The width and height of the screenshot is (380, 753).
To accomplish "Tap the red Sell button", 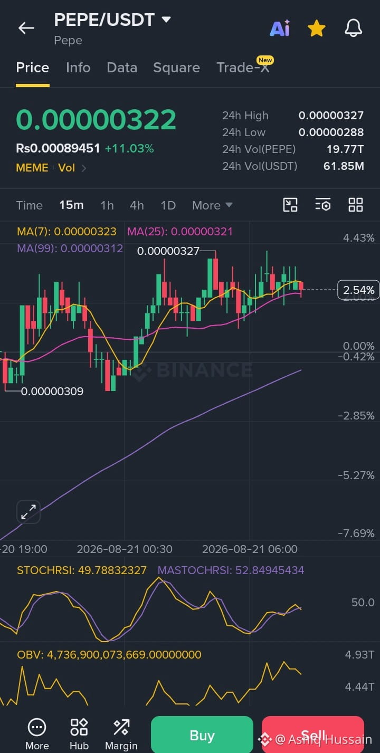I will pyautogui.click(x=313, y=735).
